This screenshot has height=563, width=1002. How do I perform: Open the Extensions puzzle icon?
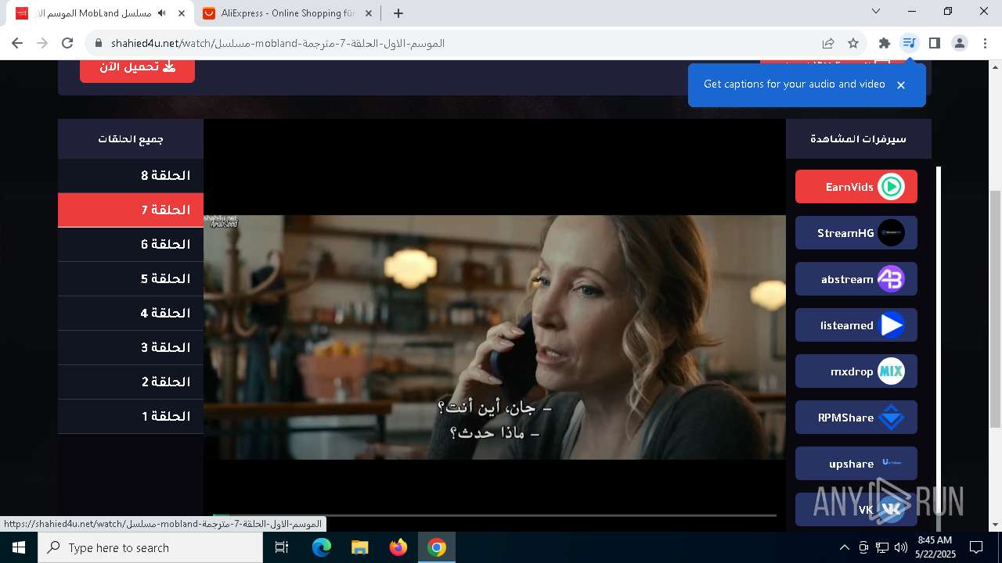885,43
